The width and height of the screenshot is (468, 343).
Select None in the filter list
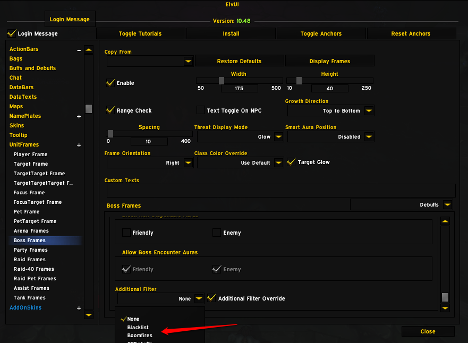pyautogui.click(x=133, y=319)
